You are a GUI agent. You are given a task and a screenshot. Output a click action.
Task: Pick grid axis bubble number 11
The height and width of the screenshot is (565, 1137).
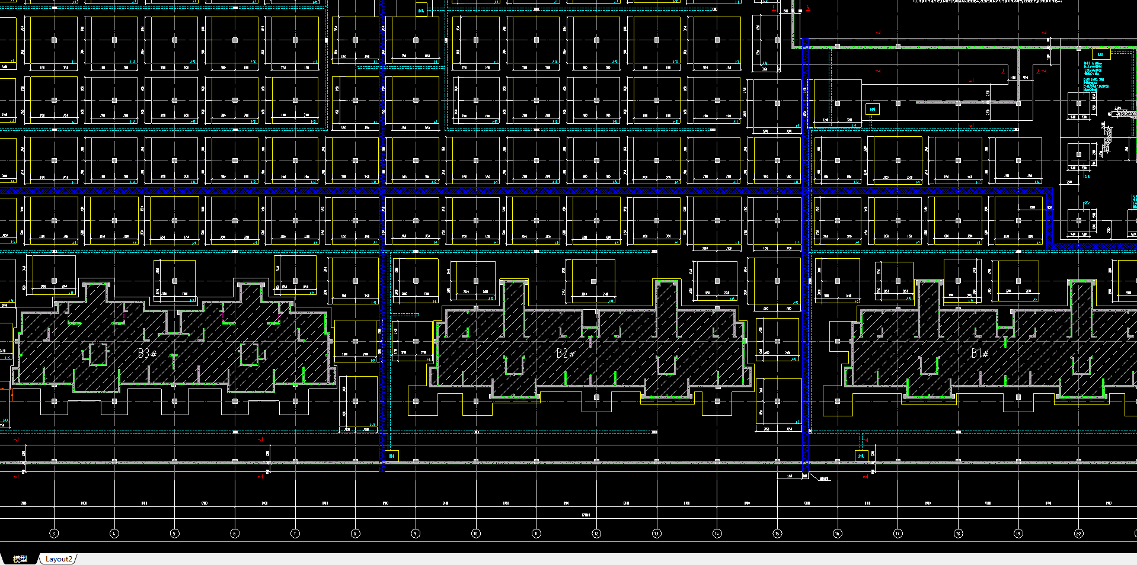(x=536, y=534)
